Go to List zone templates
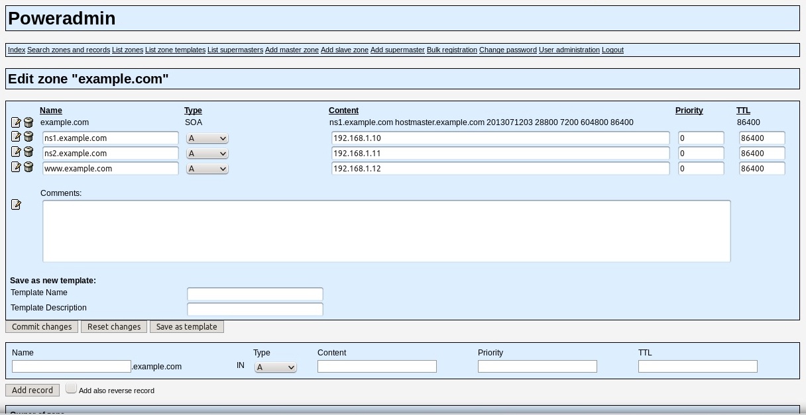Screen dimensions: 806x415 point(175,50)
